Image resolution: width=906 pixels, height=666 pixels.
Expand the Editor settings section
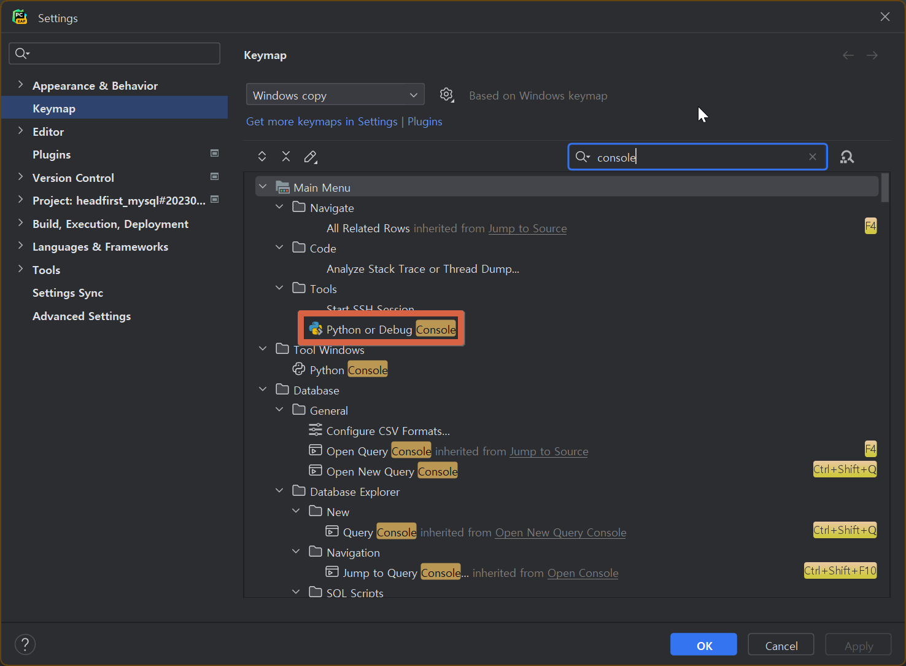[20, 131]
